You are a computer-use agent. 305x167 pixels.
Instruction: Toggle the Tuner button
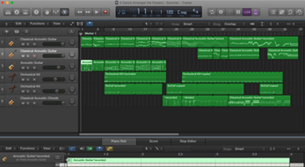(x=230, y=12)
